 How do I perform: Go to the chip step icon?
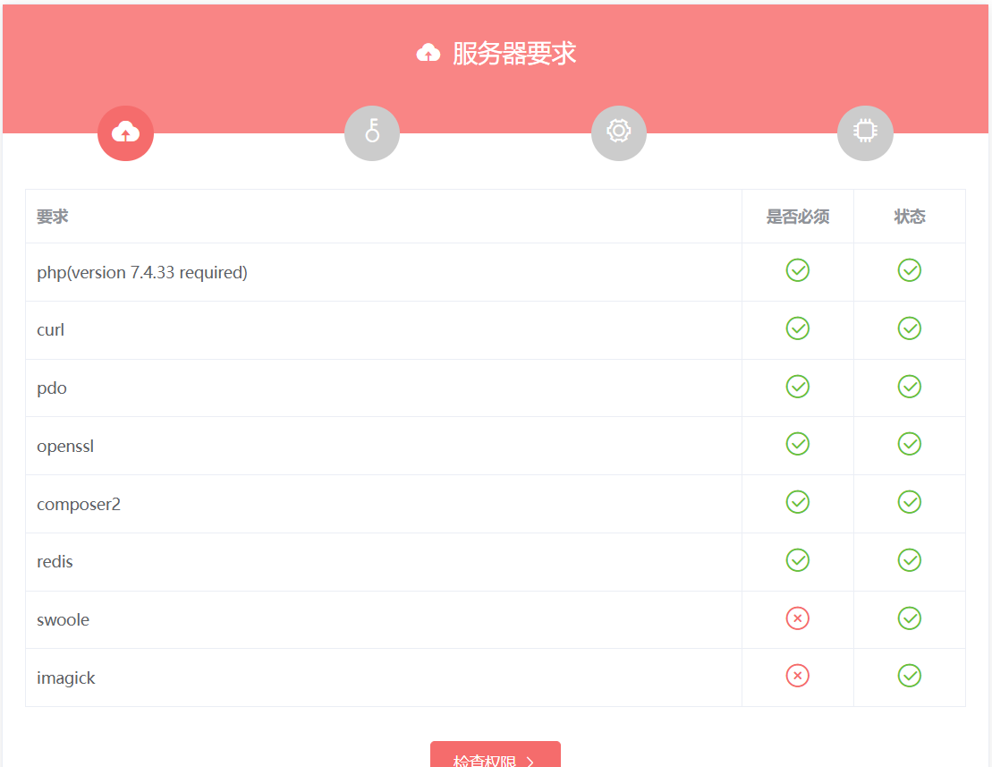point(865,132)
